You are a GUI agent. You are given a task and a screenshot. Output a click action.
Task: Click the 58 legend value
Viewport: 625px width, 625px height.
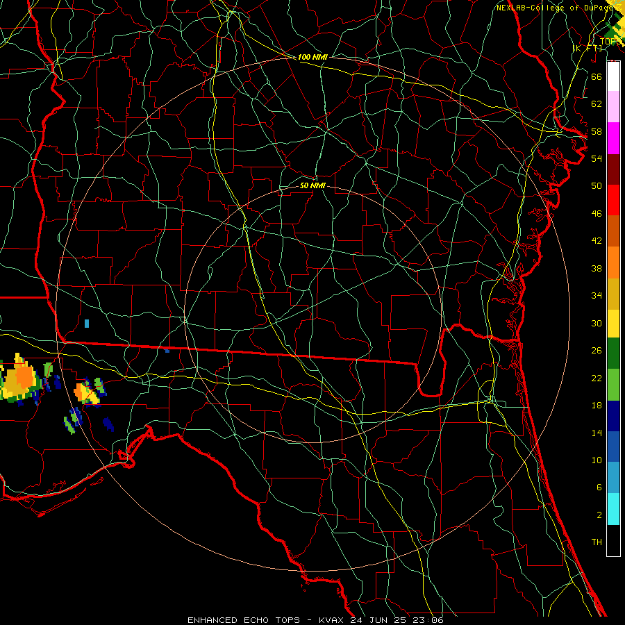click(x=597, y=131)
